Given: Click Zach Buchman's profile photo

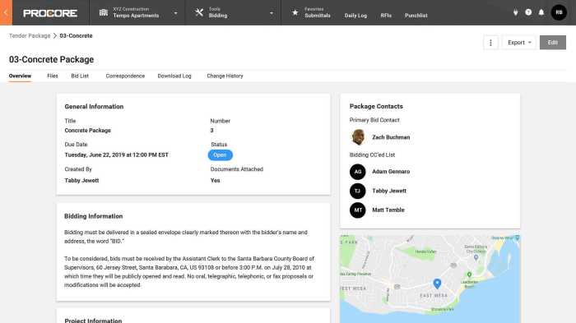Looking at the screenshot, I should (x=358, y=137).
